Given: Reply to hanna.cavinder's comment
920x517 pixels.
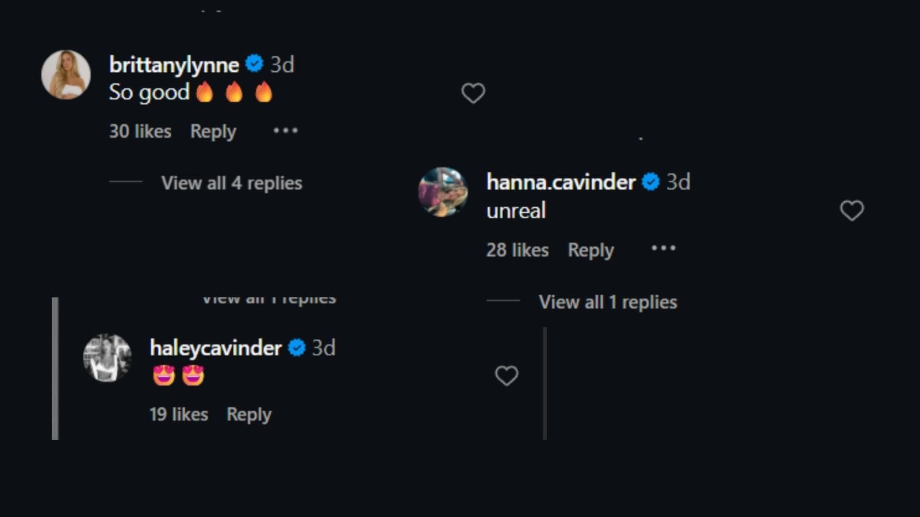Looking at the screenshot, I should 590,249.
